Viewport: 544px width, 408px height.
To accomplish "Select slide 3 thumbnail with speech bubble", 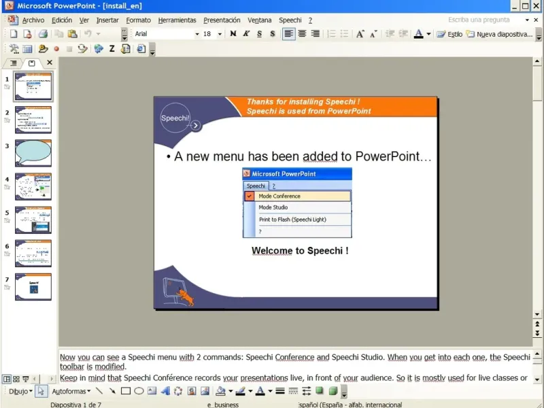I will tap(33, 153).
